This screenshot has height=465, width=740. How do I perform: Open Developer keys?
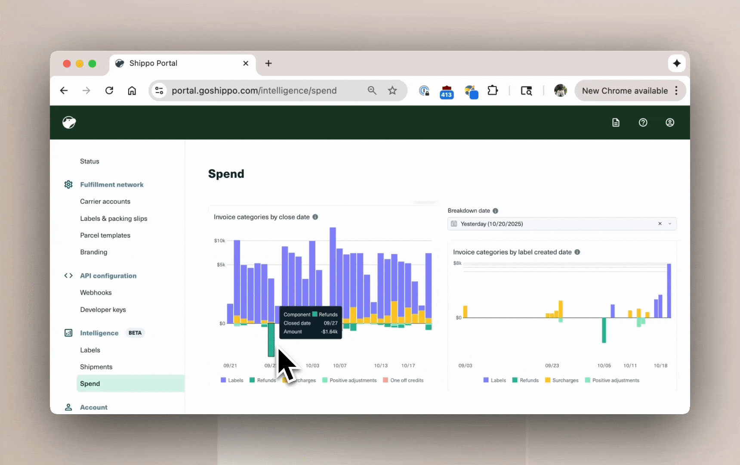(x=103, y=310)
